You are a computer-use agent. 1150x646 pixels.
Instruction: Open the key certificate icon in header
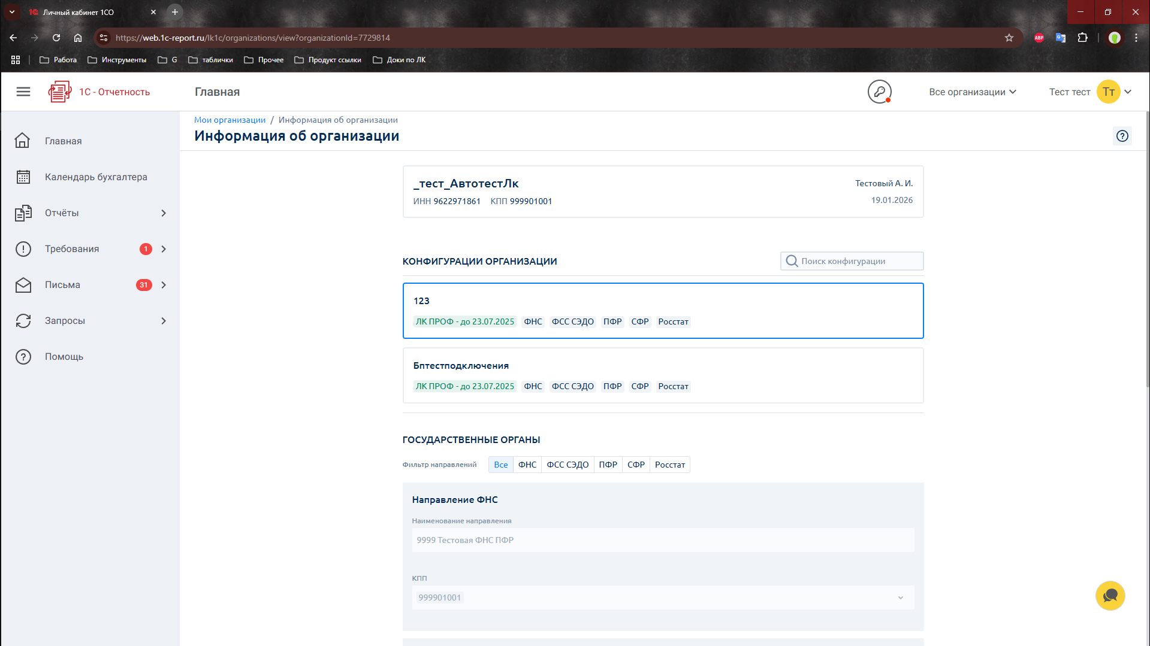click(879, 92)
